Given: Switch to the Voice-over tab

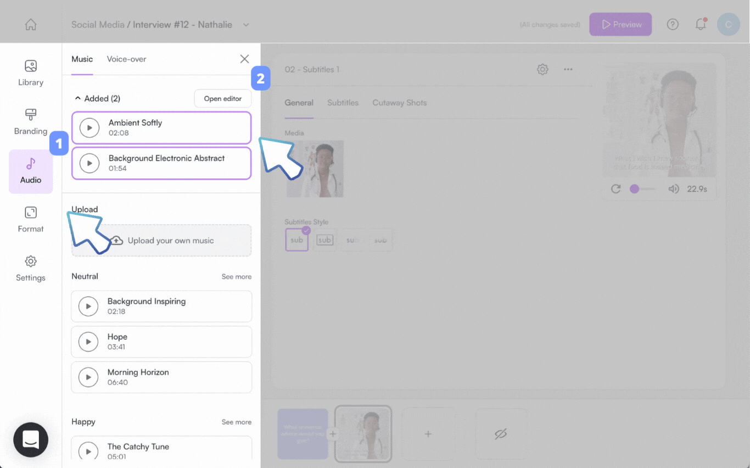Looking at the screenshot, I should [126, 59].
